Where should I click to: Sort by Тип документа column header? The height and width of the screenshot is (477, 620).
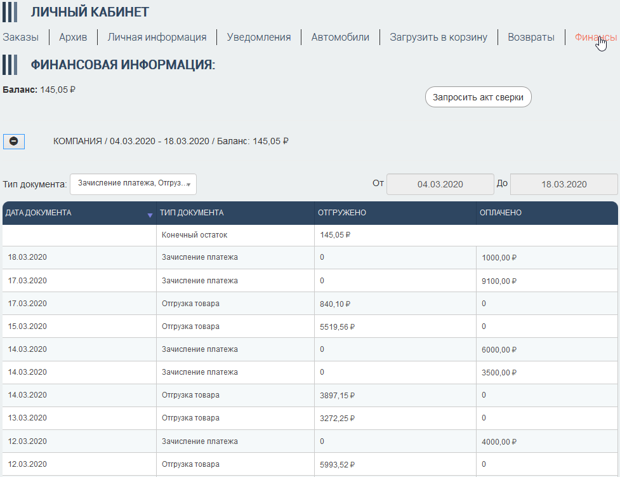(192, 213)
